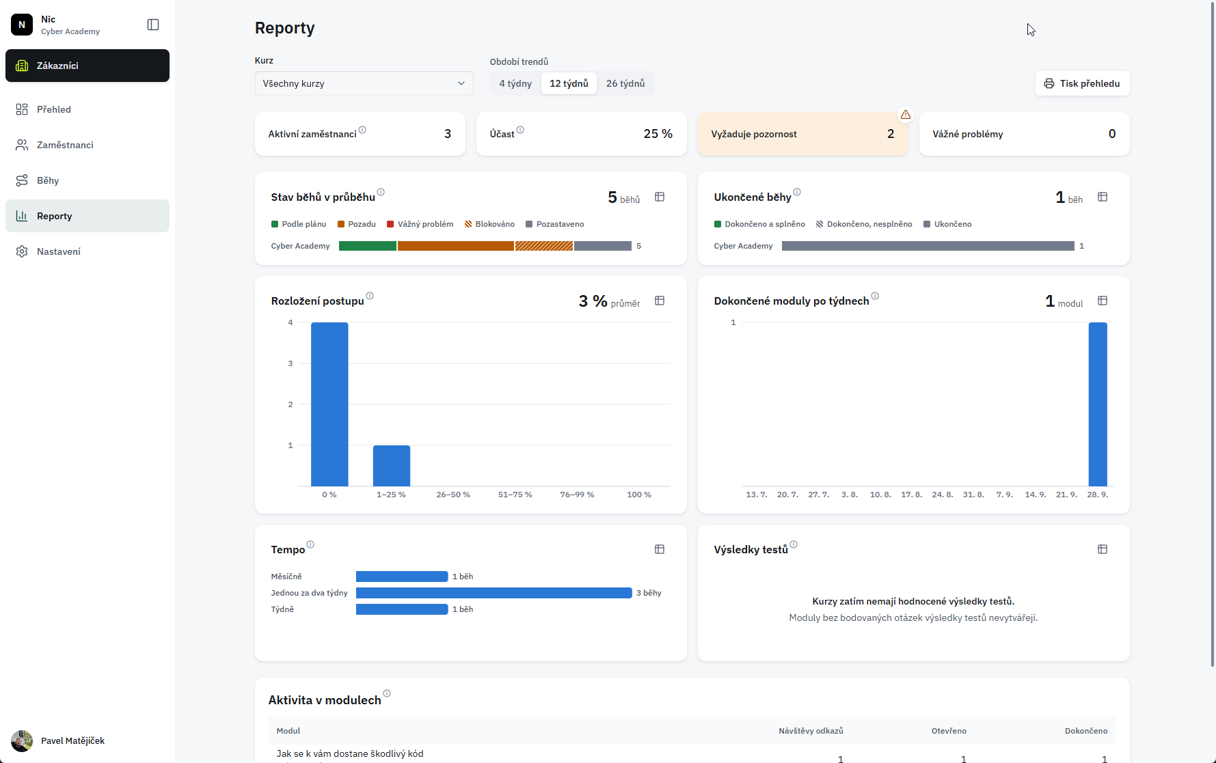Image resolution: width=1216 pixels, height=763 pixels.
Task: Click the Jednou za dva týdny tempo bar
Action: tap(494, 593)
